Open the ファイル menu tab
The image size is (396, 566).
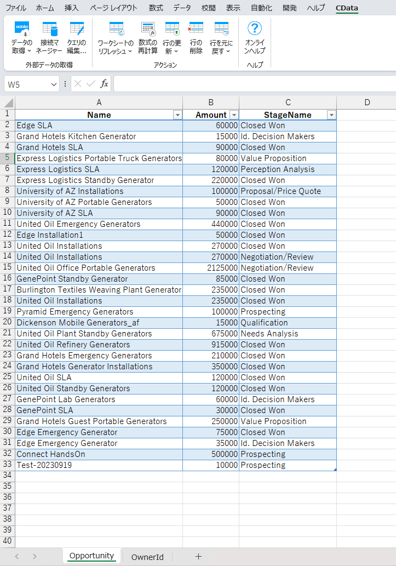(16, 8)
